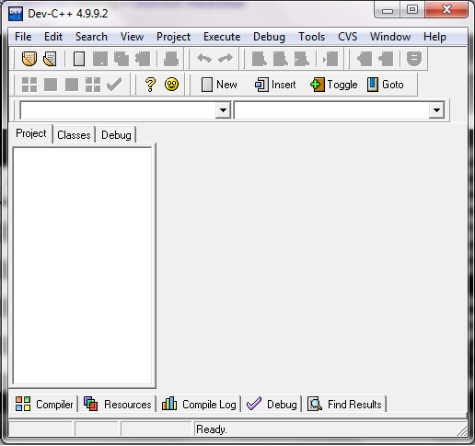
Task: Open the Debug menu in the menu bar
Action: (x=269, y=37)
